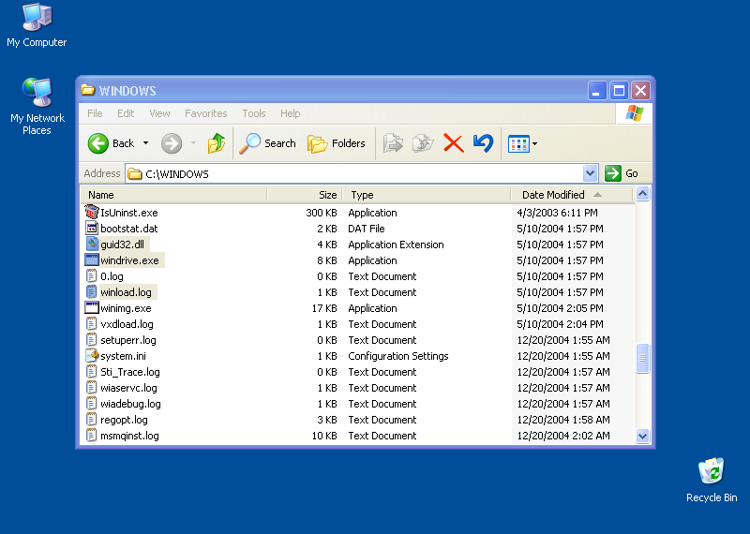Maximize the WINDOWS explorer window
The height and width of the screenshot is (534, 750).
tap(619, 90)
